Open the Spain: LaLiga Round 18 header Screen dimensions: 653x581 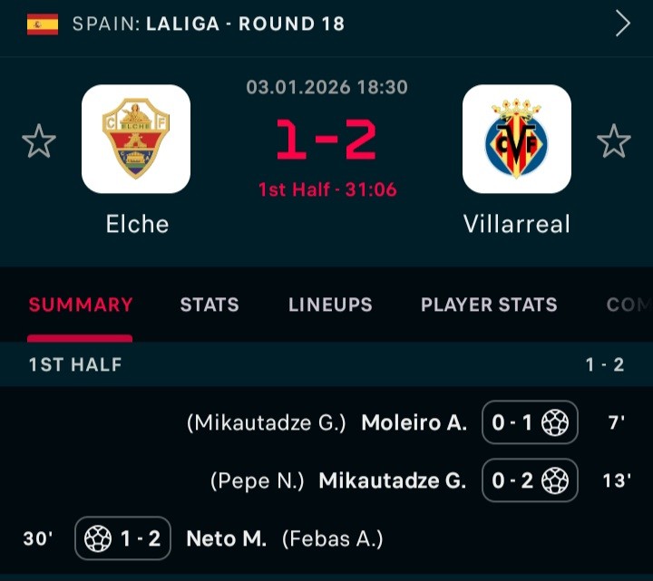pos(209,24)
